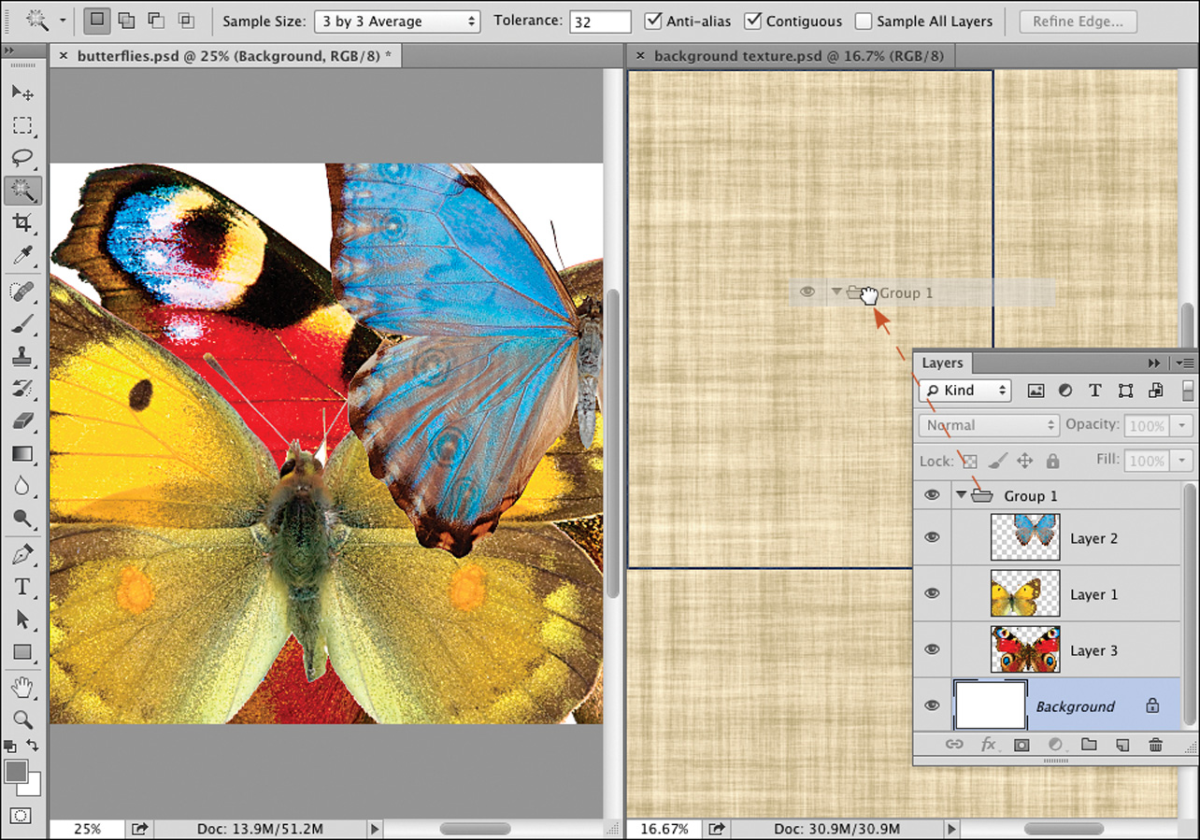
Task: Hide Layer 1 visibility eye
Action: [x=932, y=594]
